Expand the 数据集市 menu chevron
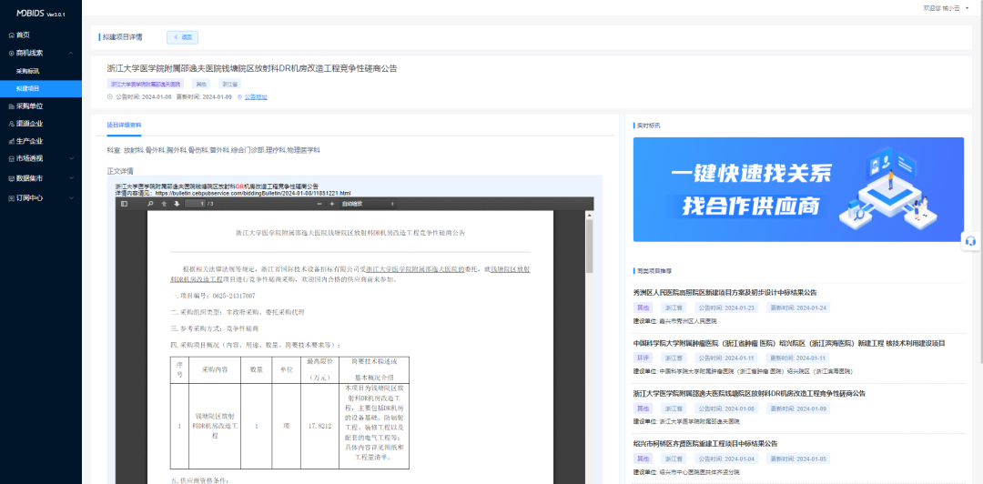This screenshot has height=484, width=983. (x=72, y=178)
